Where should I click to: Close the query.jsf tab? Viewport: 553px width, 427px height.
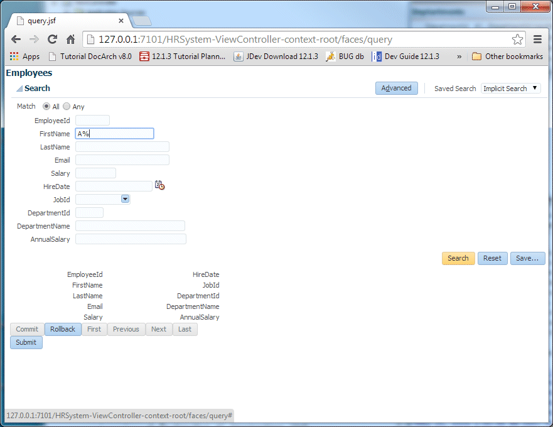pos(121,21)
